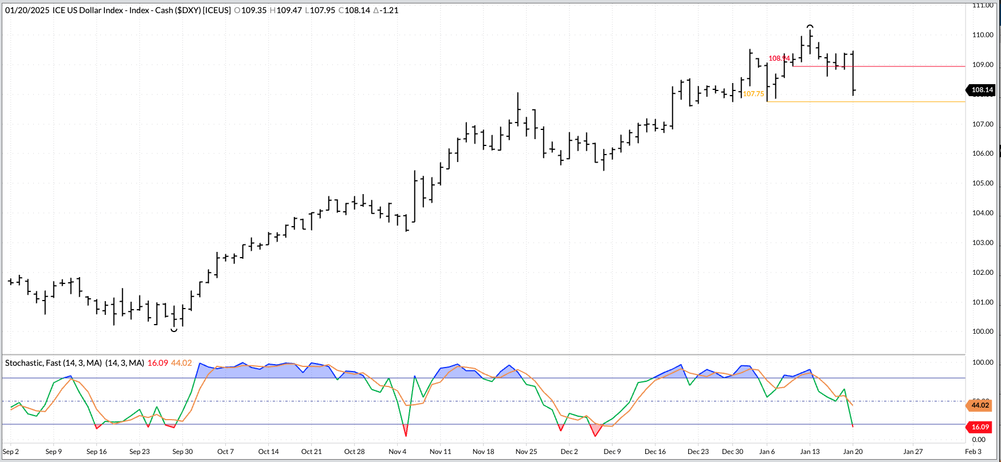Click the low marker arc below Sep 30 bar
The image size is (1001, 462).
click(x=174, y=330)
